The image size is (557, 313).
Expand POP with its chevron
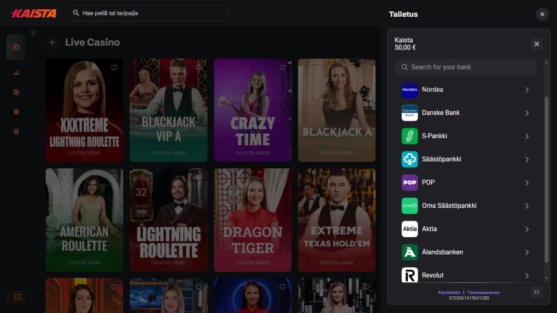point(527,183)
